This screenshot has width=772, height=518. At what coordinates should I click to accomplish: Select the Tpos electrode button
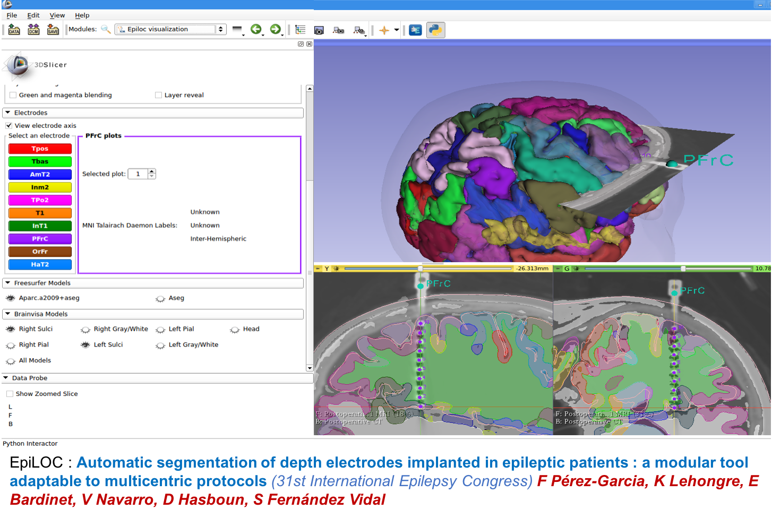(x=40, y=149)
